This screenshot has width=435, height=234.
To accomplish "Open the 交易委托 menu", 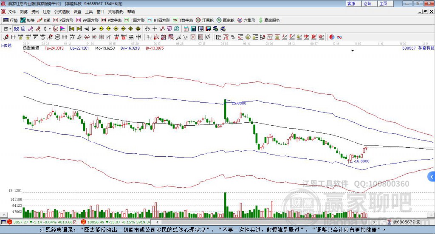I will pos(116,11).
